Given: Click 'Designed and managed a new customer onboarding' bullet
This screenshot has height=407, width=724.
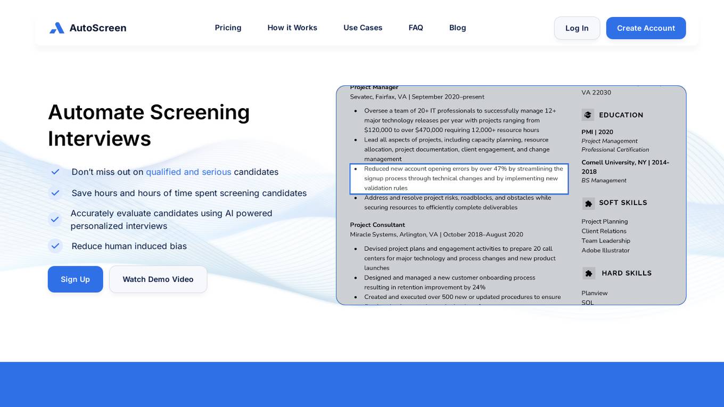Looking at the screenshot, I should click(450, 282).
